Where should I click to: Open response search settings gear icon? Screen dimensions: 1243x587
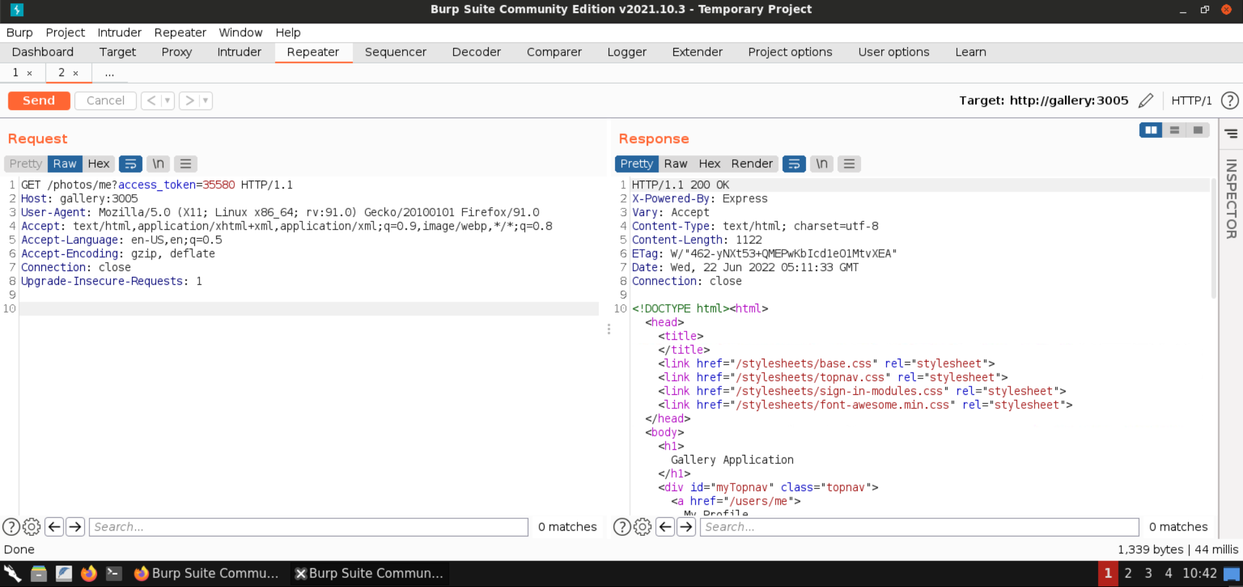point(642,527)
